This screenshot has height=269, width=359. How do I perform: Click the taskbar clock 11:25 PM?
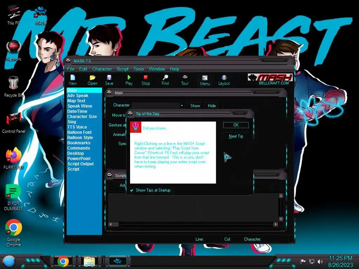340,258
